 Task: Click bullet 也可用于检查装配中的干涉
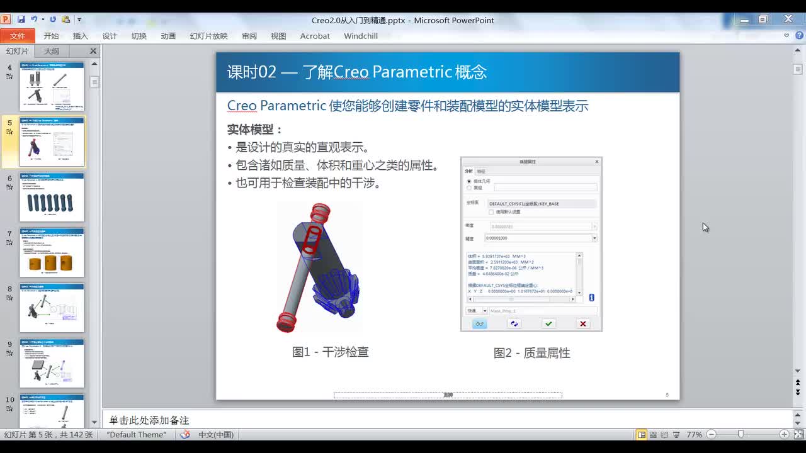point(305,184)
